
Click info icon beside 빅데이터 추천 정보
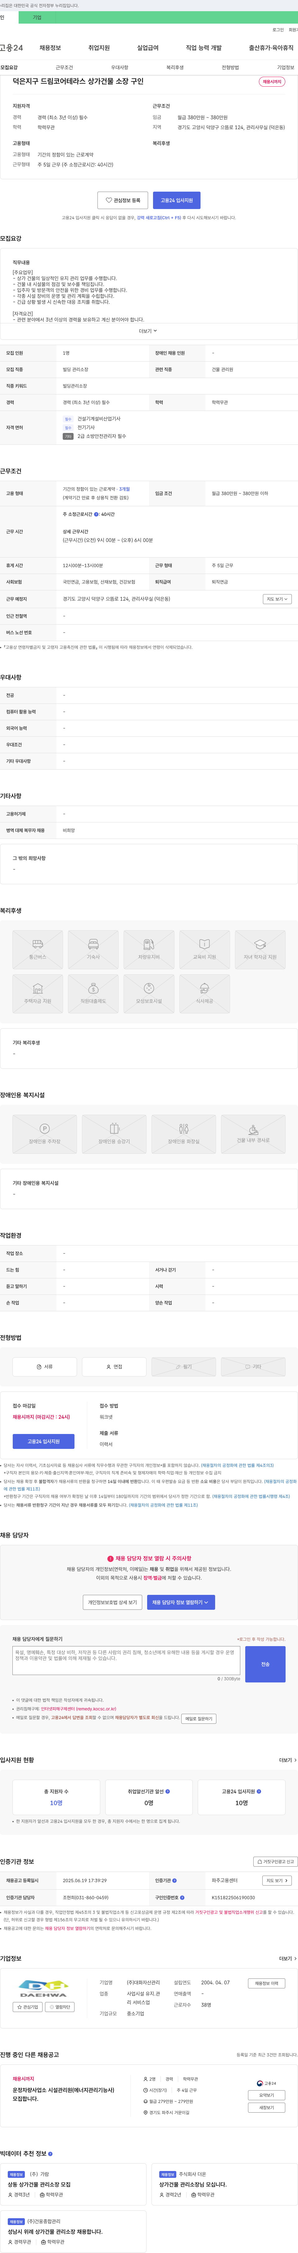coord(50,2154)
